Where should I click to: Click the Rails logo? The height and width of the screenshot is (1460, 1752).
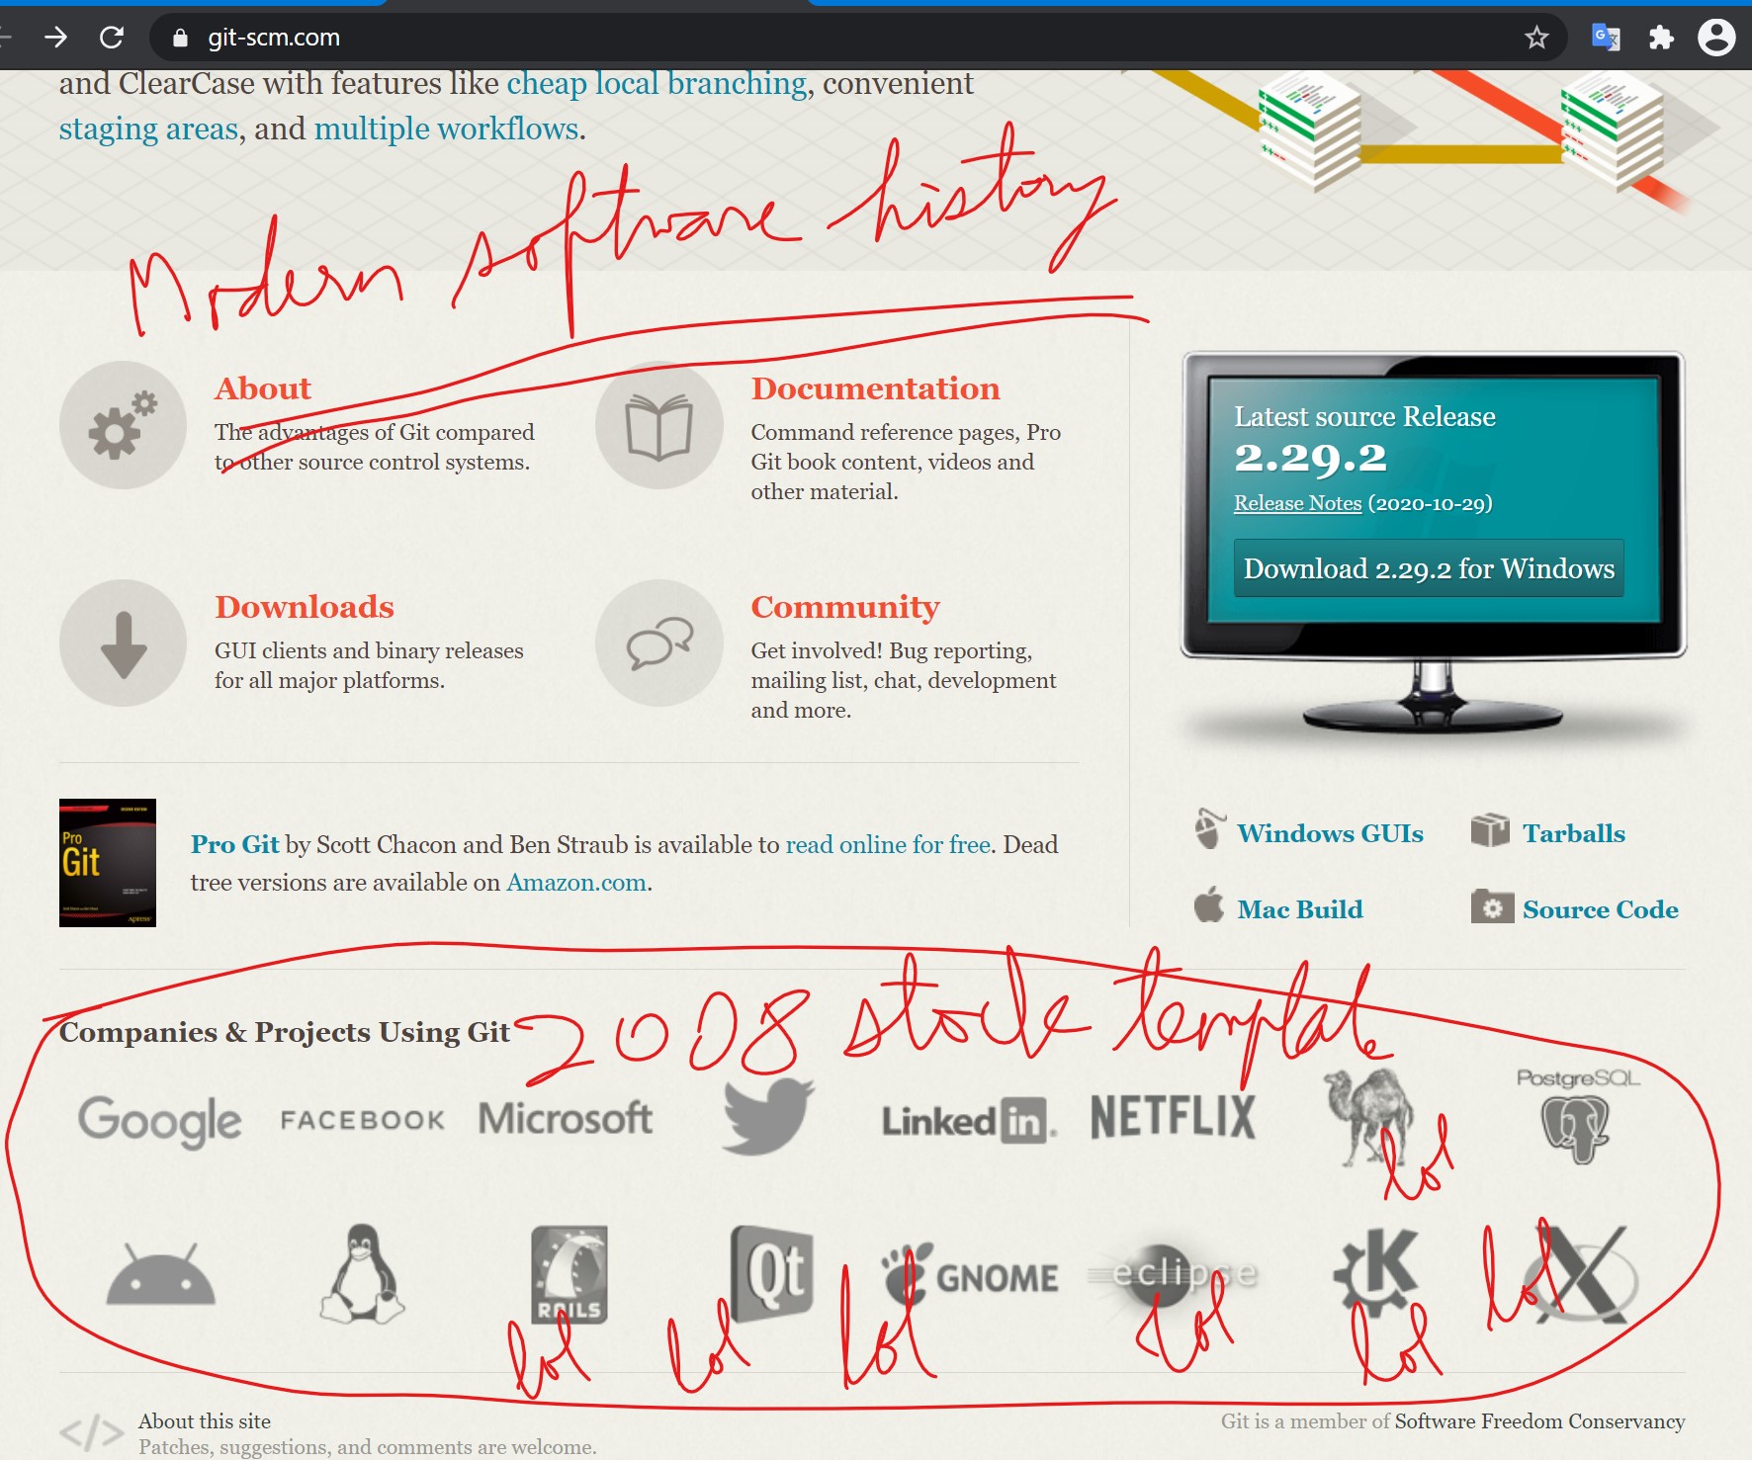tap(569, 1275)
